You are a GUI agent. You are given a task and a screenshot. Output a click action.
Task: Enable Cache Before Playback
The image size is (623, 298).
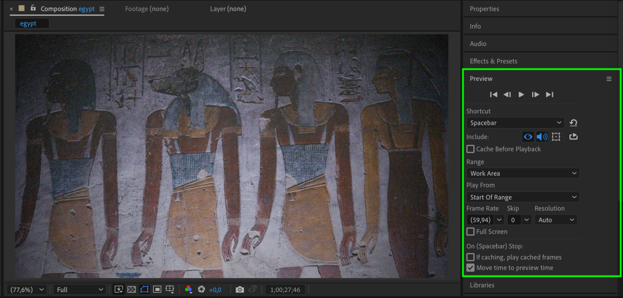click(x=471, y=149)
